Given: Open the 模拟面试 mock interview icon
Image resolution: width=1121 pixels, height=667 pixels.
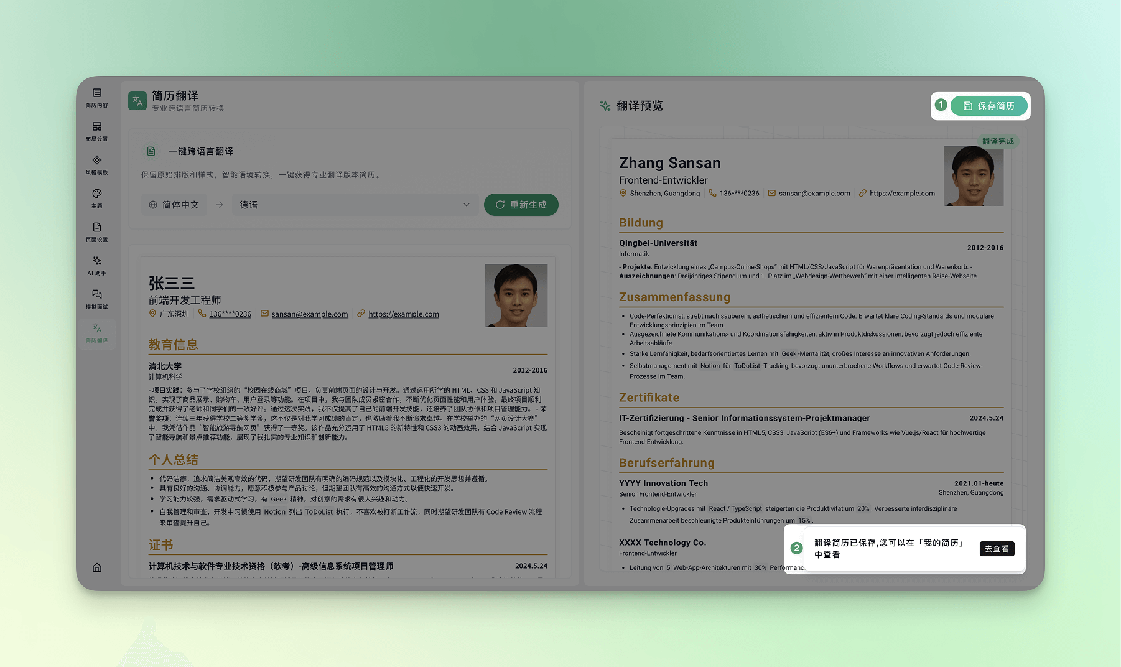Looking at the screenshot, I should point(97,299).
